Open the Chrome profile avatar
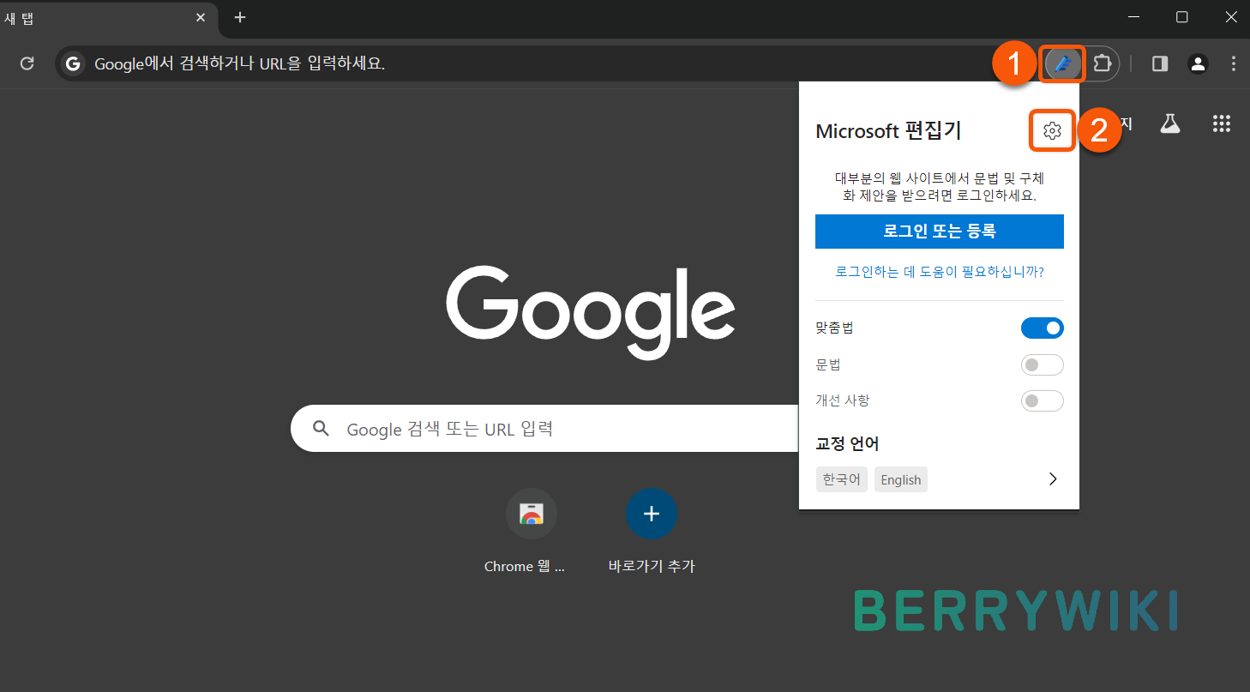This screenshot has width=1250, height=692. [x=1198, y=63]
